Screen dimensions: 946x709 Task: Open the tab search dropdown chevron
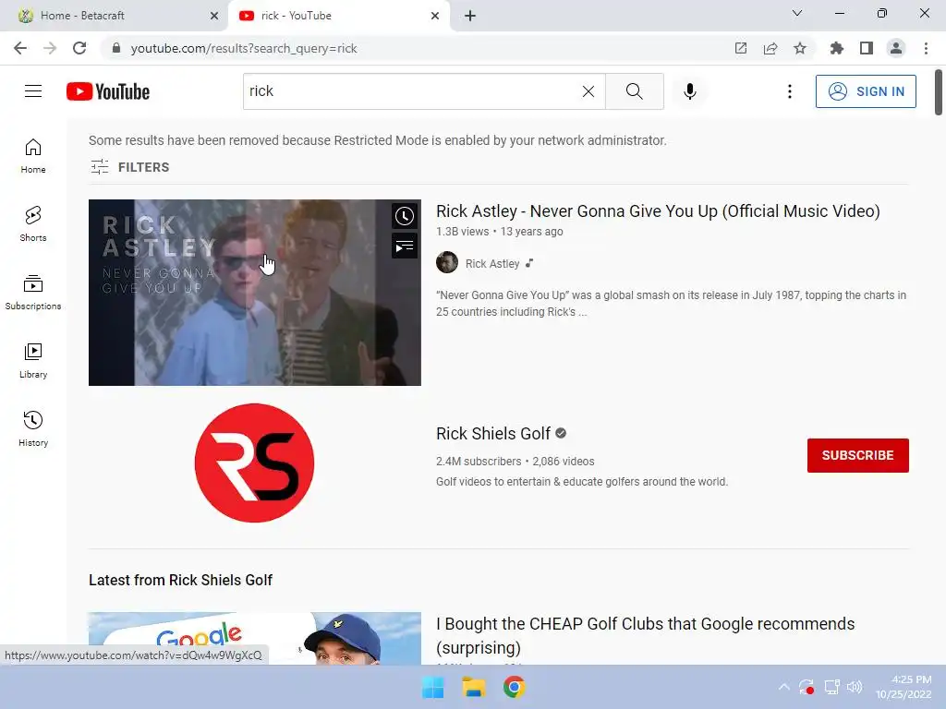(x=797, y=13)
